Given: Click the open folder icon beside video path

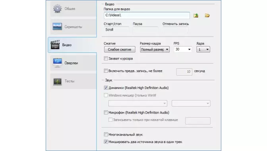Looking at the screenshot, I should pos(207,15).
